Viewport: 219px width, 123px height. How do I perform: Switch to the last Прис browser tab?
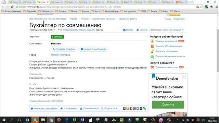182,2
